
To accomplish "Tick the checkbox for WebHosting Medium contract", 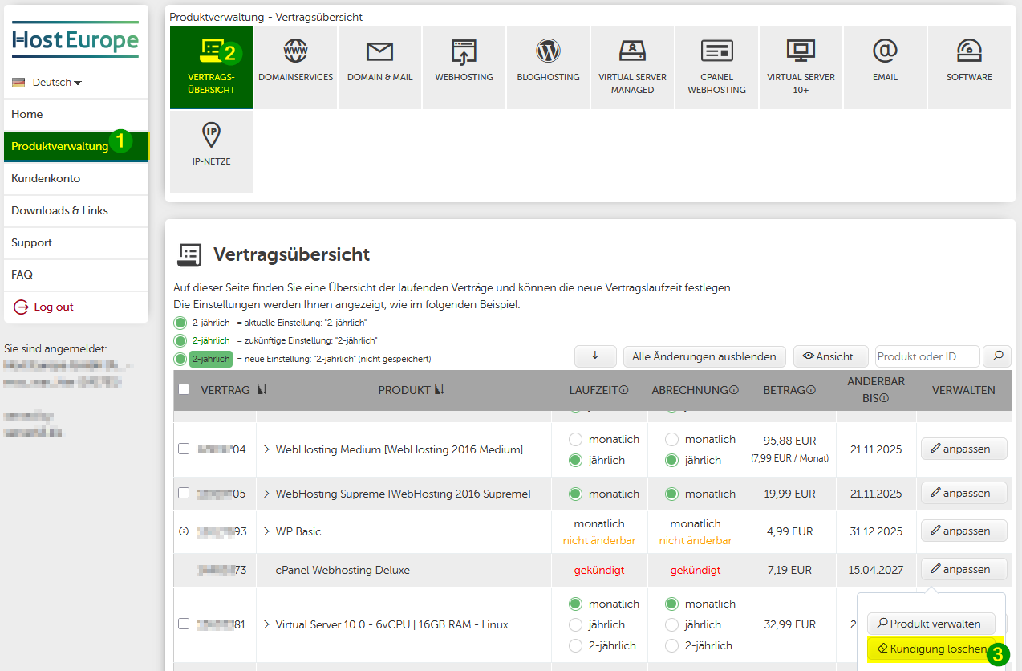I will [x=184, y=449].
